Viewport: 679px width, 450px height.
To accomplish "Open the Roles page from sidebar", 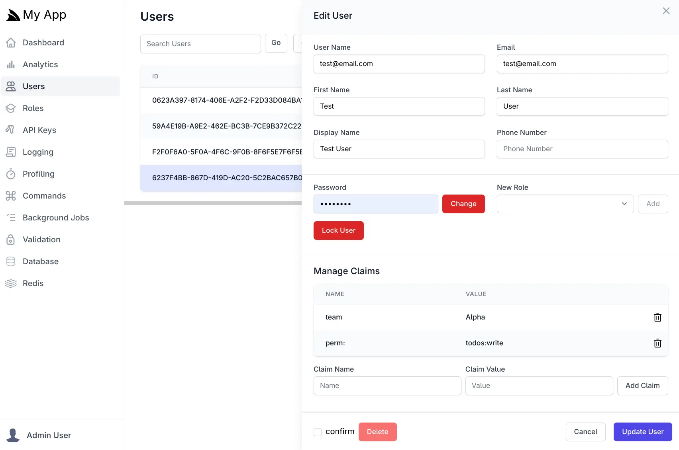I will coord(33,108).
